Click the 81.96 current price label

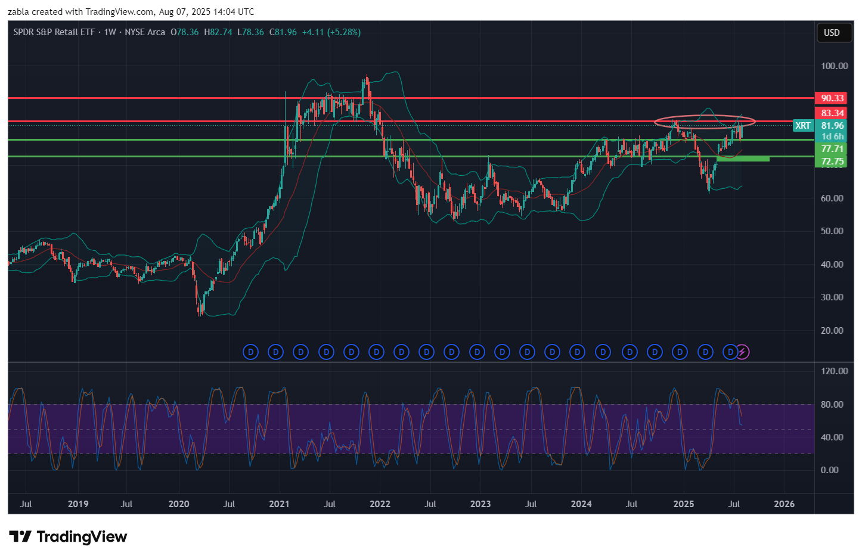832,126
